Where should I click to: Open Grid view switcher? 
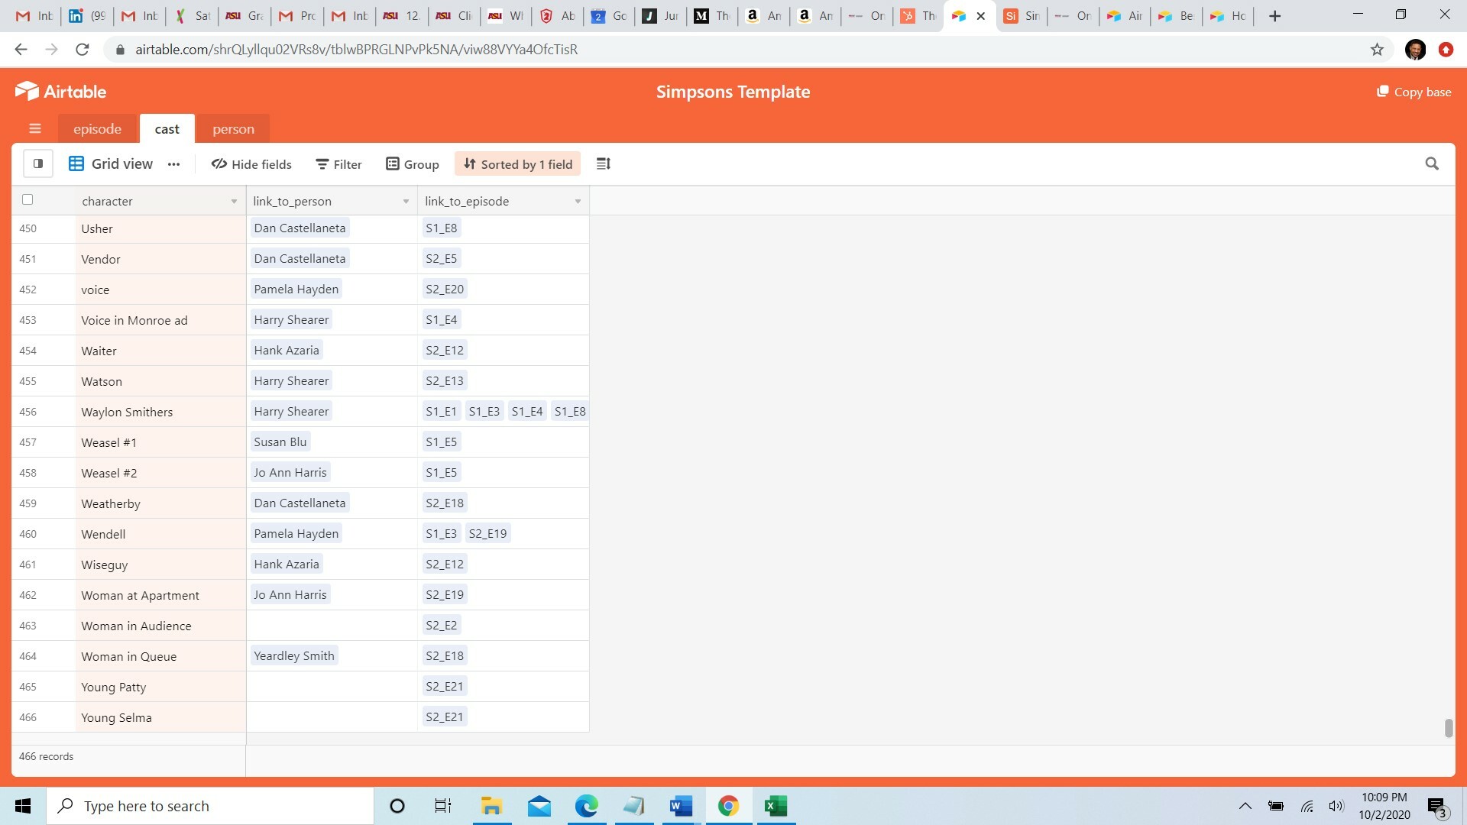click(111, 163)
